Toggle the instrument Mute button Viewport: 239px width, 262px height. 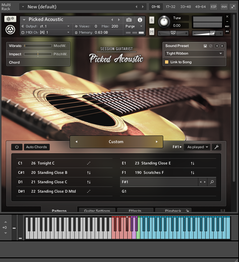tap(152, 31)
